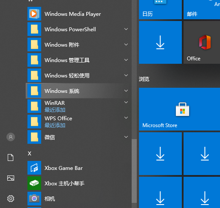Click the Windows 管理工具 folder icon

pyautogui.click(x=34, y=60)
